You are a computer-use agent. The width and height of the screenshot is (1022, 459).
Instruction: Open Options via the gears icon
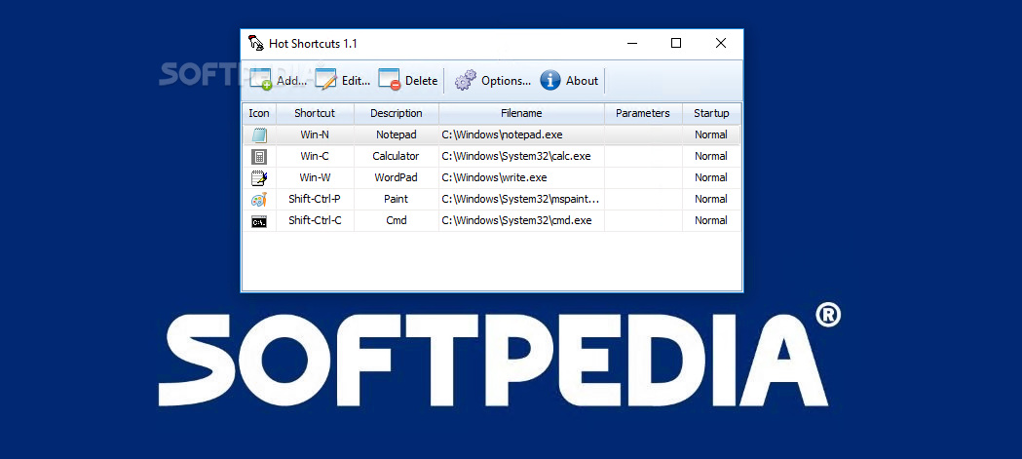[x=466, y=80]
